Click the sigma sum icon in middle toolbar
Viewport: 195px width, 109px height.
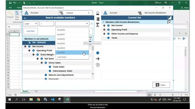pyautogui.click(x=97, y=25)
